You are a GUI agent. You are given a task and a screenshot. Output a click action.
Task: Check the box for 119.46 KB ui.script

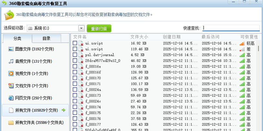click(75, 49)
